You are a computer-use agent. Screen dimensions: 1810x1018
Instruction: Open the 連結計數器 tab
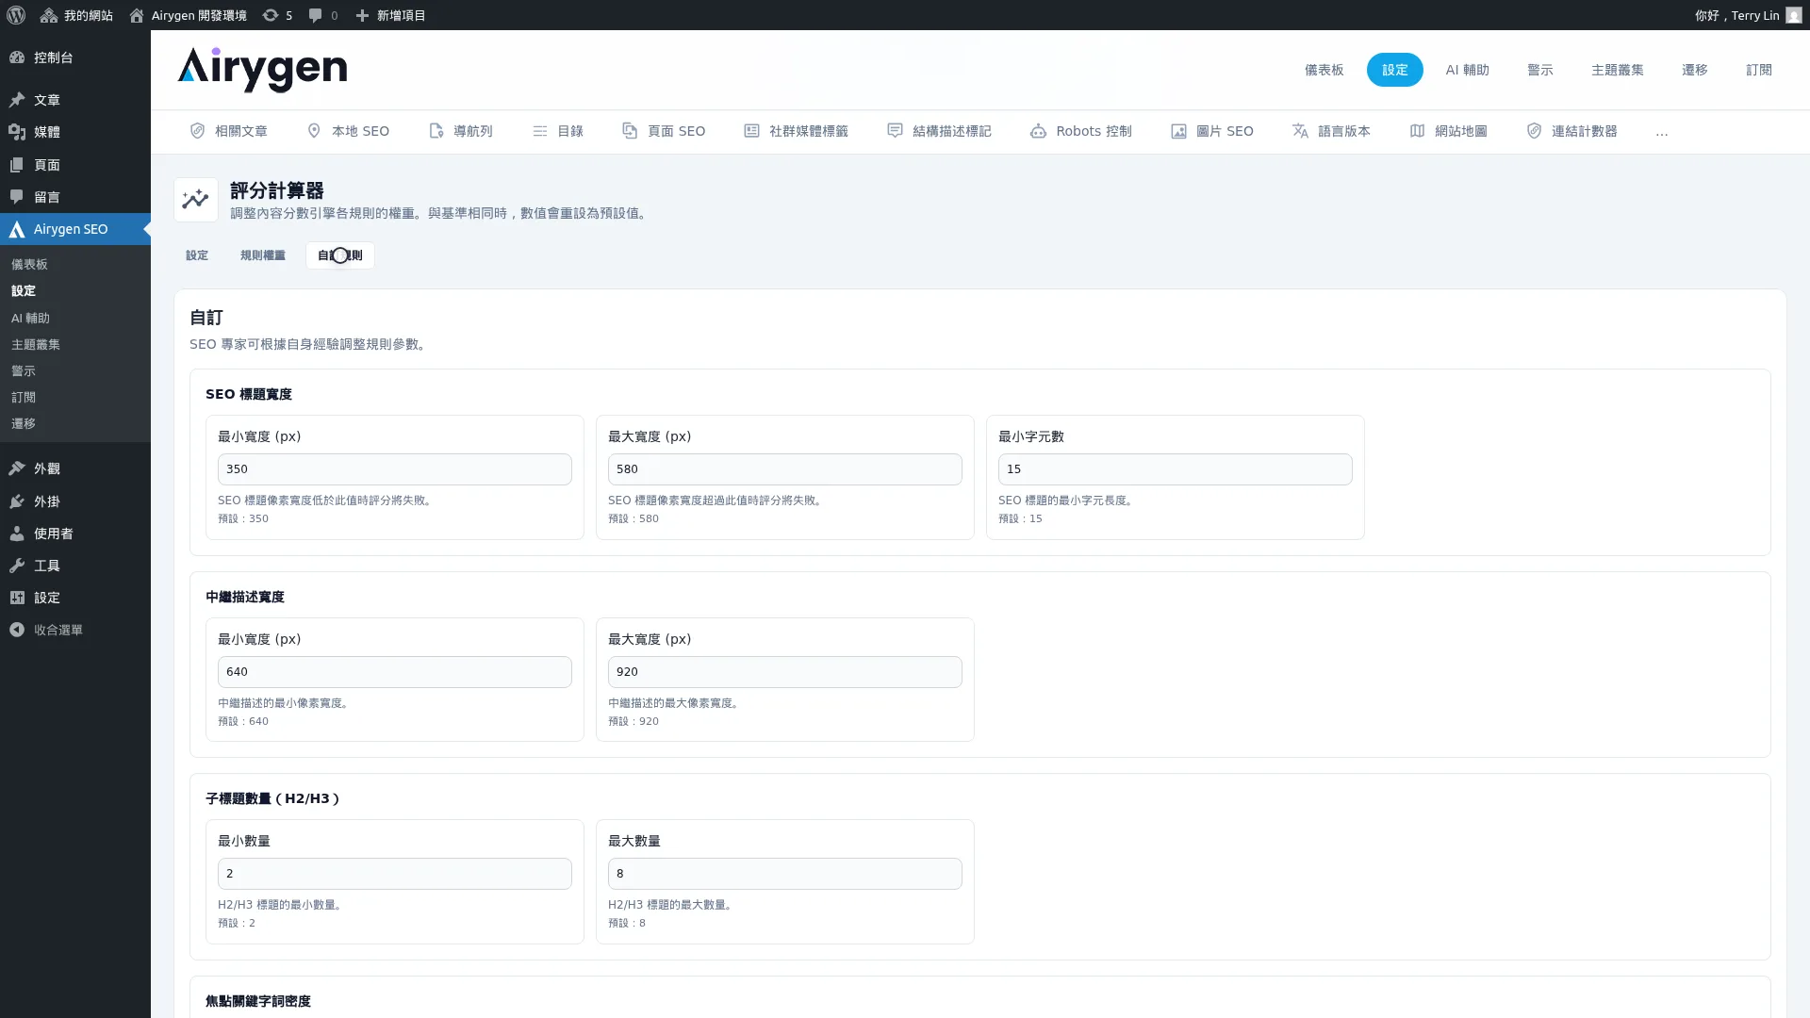(1571, 131)
